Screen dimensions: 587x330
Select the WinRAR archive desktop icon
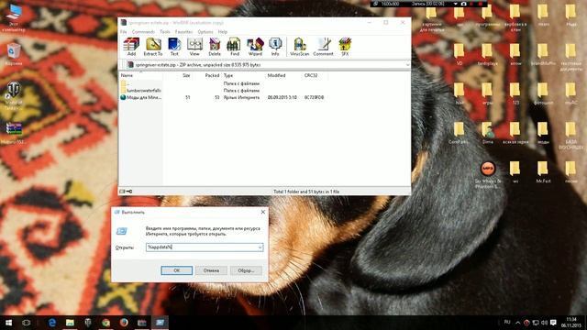14,133
